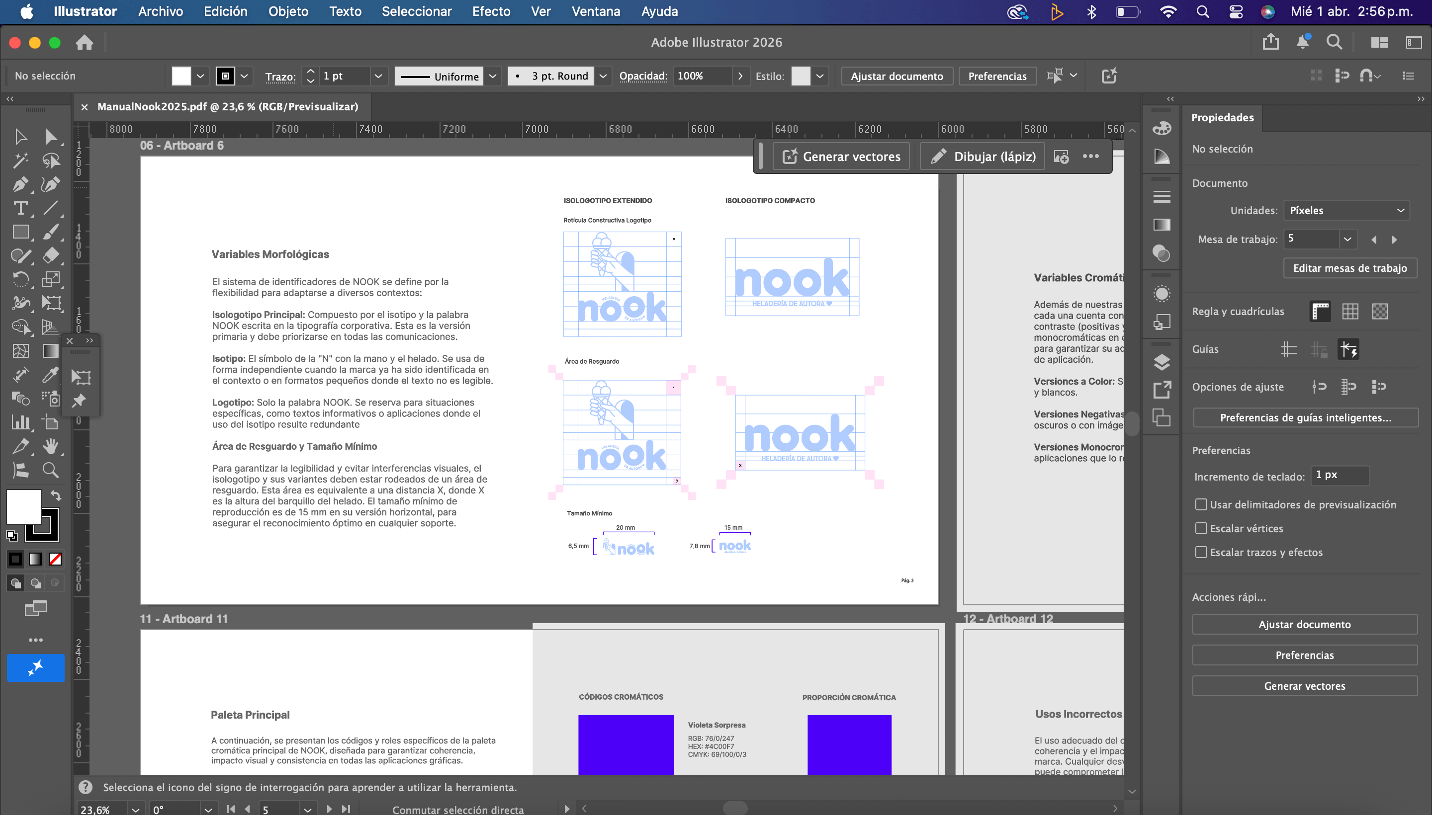Enable Usar delimitadores de previsualización checkbox

point(1201,504)
